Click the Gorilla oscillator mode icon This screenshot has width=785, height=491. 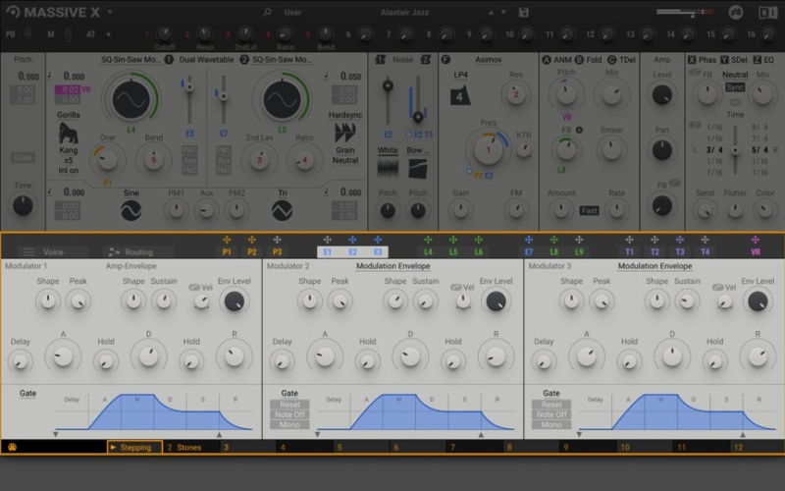pos(68,135)
